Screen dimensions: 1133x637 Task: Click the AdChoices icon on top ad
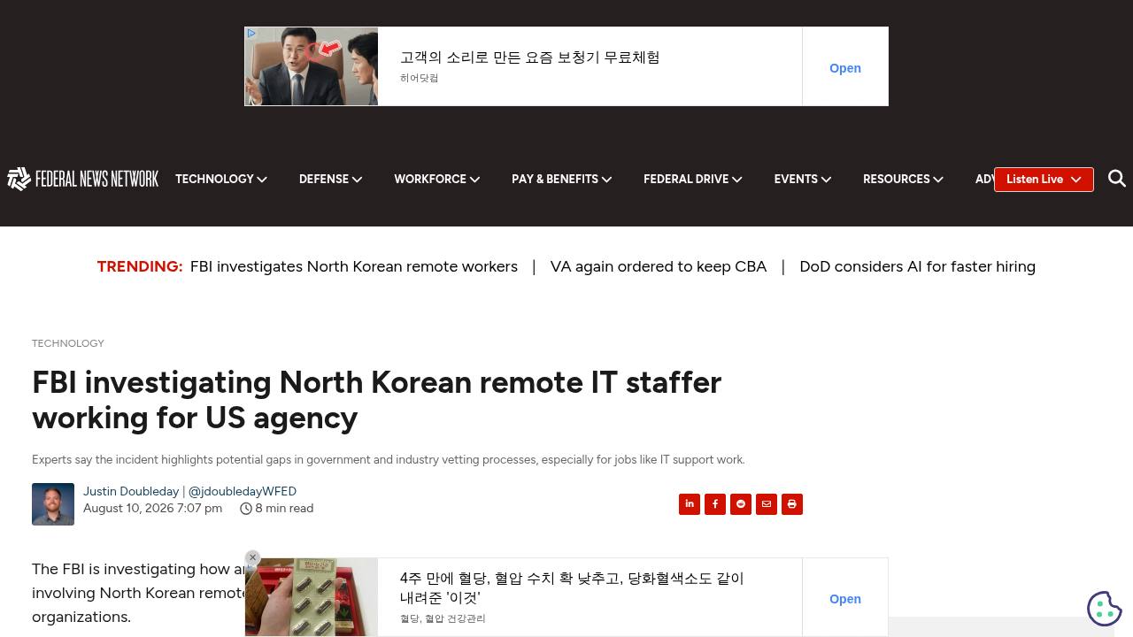251,34
